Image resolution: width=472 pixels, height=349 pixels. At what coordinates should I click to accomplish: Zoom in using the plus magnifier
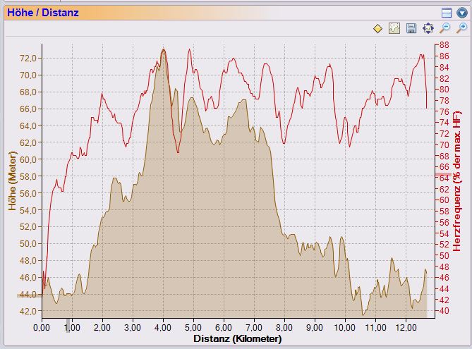point(461,28)
